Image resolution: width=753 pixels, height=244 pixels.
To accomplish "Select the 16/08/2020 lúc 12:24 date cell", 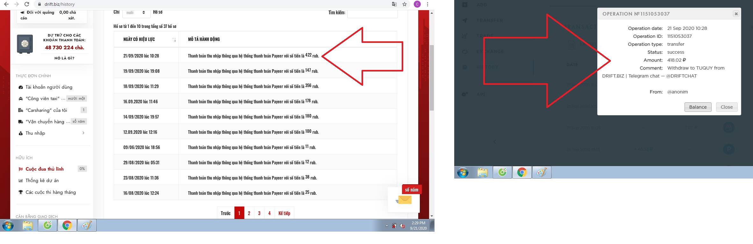I will coord(146,193).
